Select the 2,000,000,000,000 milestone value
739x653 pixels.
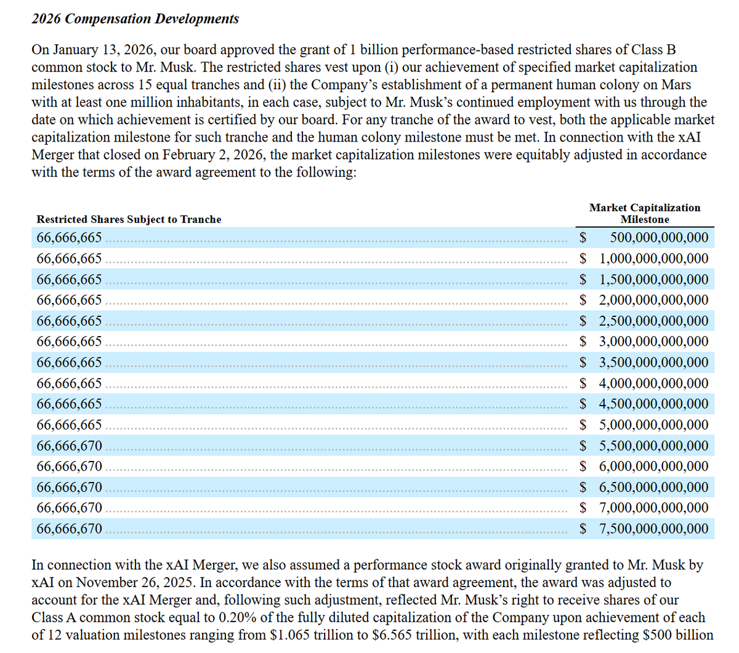click(654, 300)
